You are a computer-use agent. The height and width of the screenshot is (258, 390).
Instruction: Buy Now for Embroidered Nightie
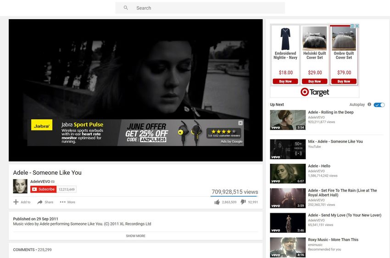coord(285,81)
